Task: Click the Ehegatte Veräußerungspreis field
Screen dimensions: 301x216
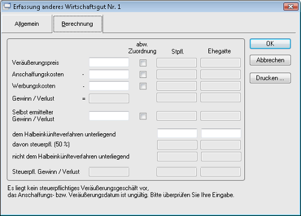Action: 220,62
